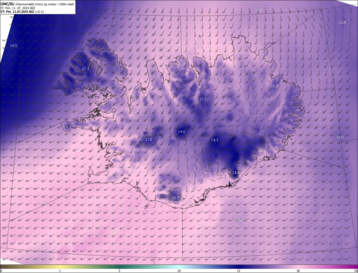This screenshot has height=273, width=358.
Task: Click the 14.5 value in the northwest ocean
Action: tap(13, 45)
